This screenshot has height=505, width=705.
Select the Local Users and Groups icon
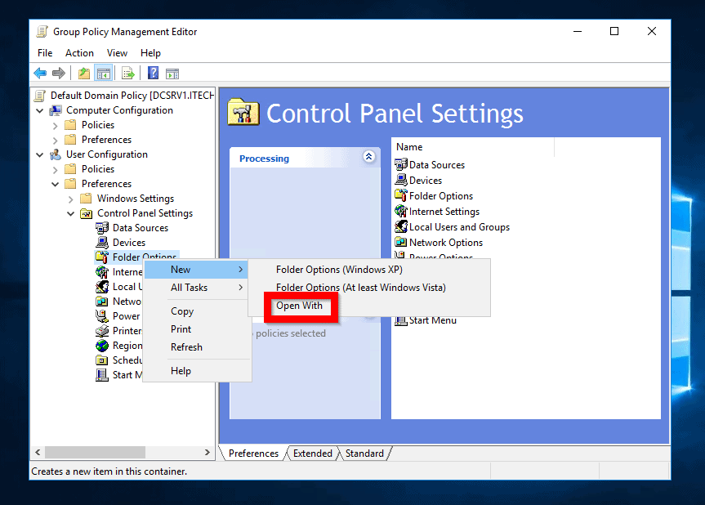coord(401,226)
